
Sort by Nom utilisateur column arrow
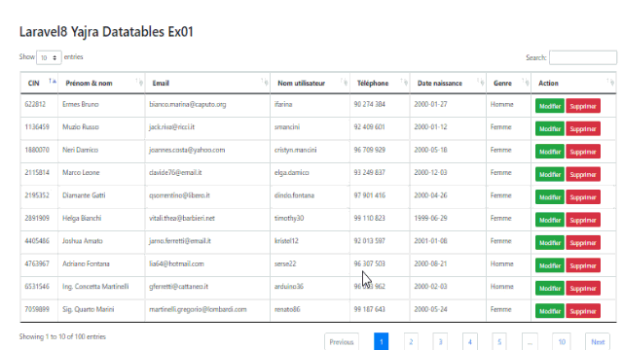pyautogui.click(x=344, y=82)
